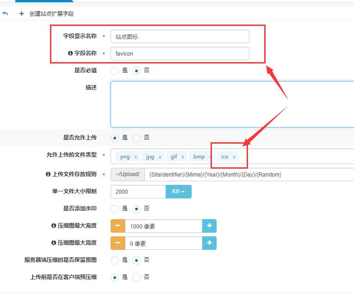Click the 字段显示名称 input field
This screenshot has width=354, height=298.
coord(180,37)
